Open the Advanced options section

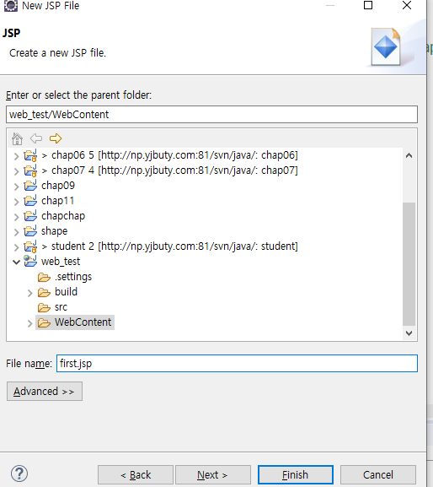coord(45,392)
